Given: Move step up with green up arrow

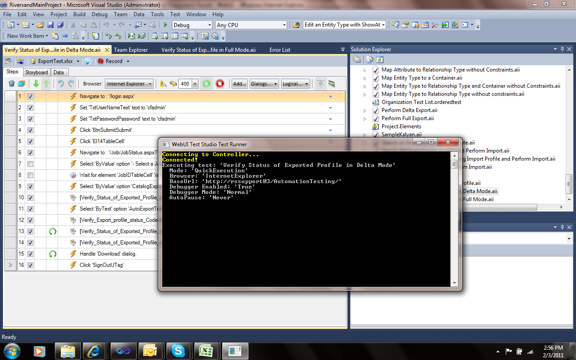Looking at the screenshot, I should (46, 84).
